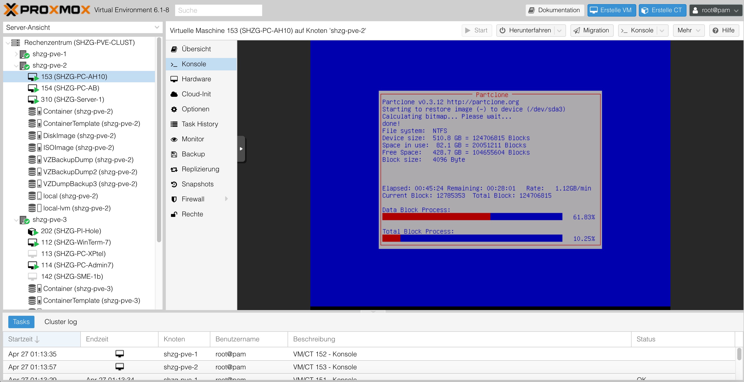Open the Replizierung menu entry
The width and height of the screenshot is (744, 382).
point(201,169)
